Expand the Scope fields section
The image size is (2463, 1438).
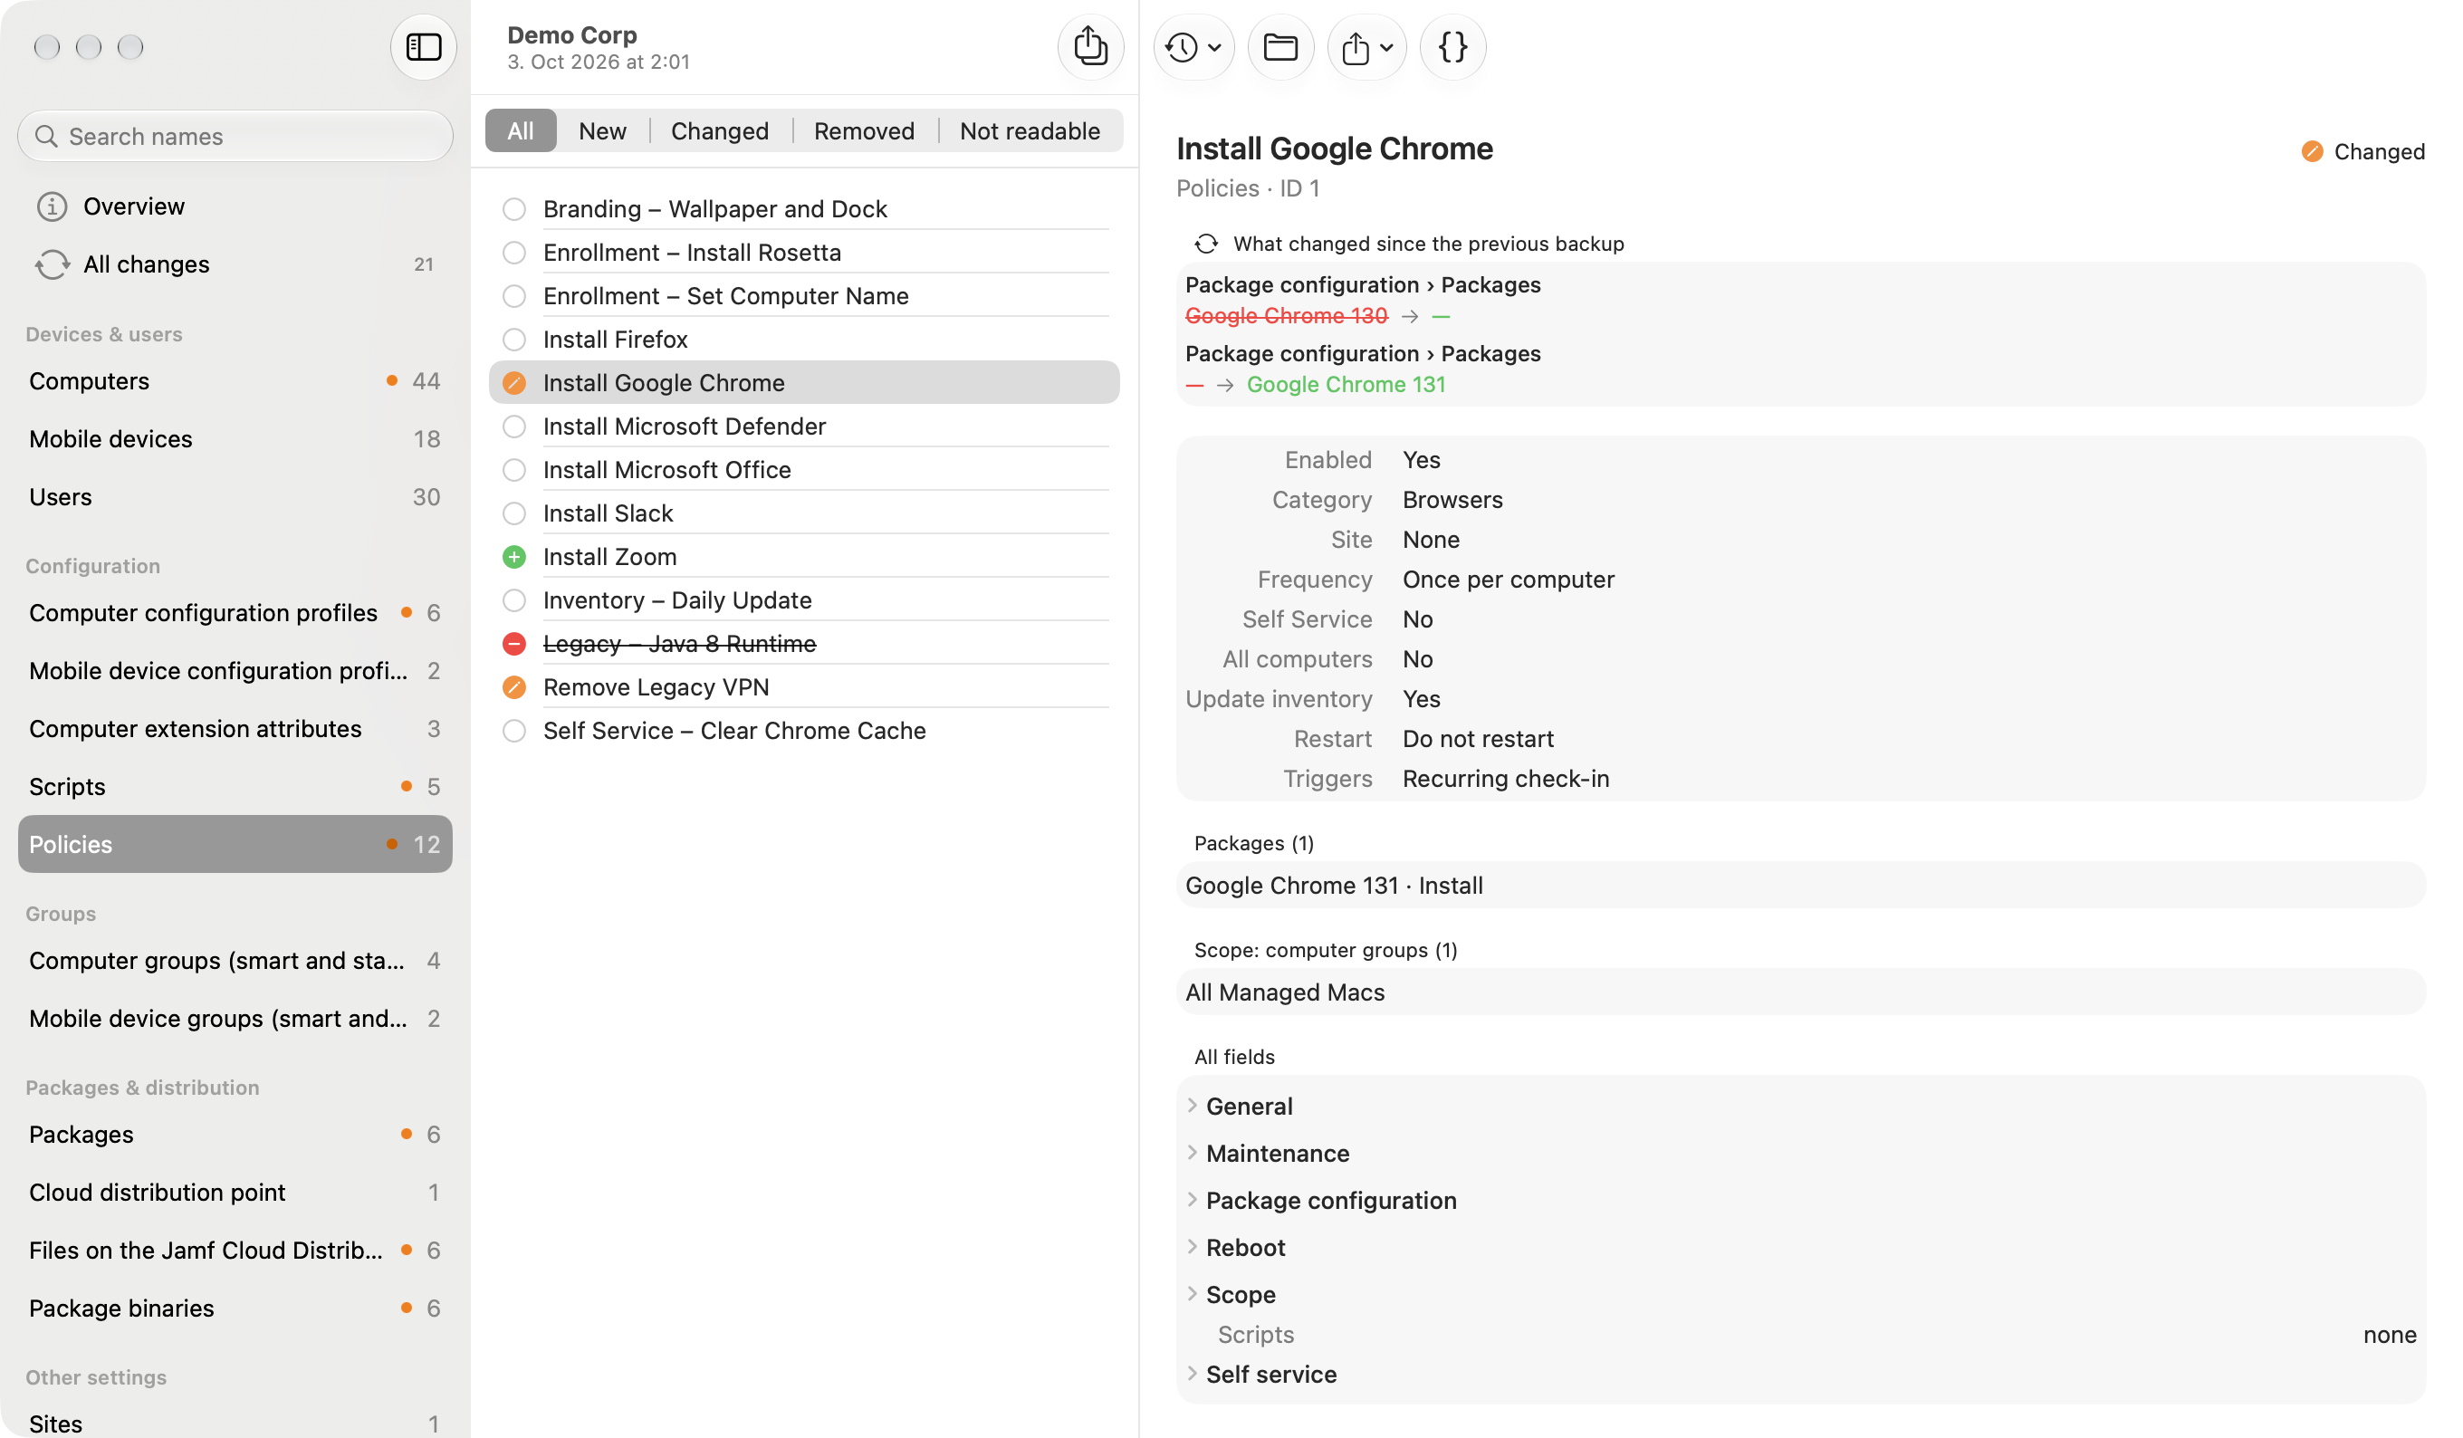point(1193,1293)
